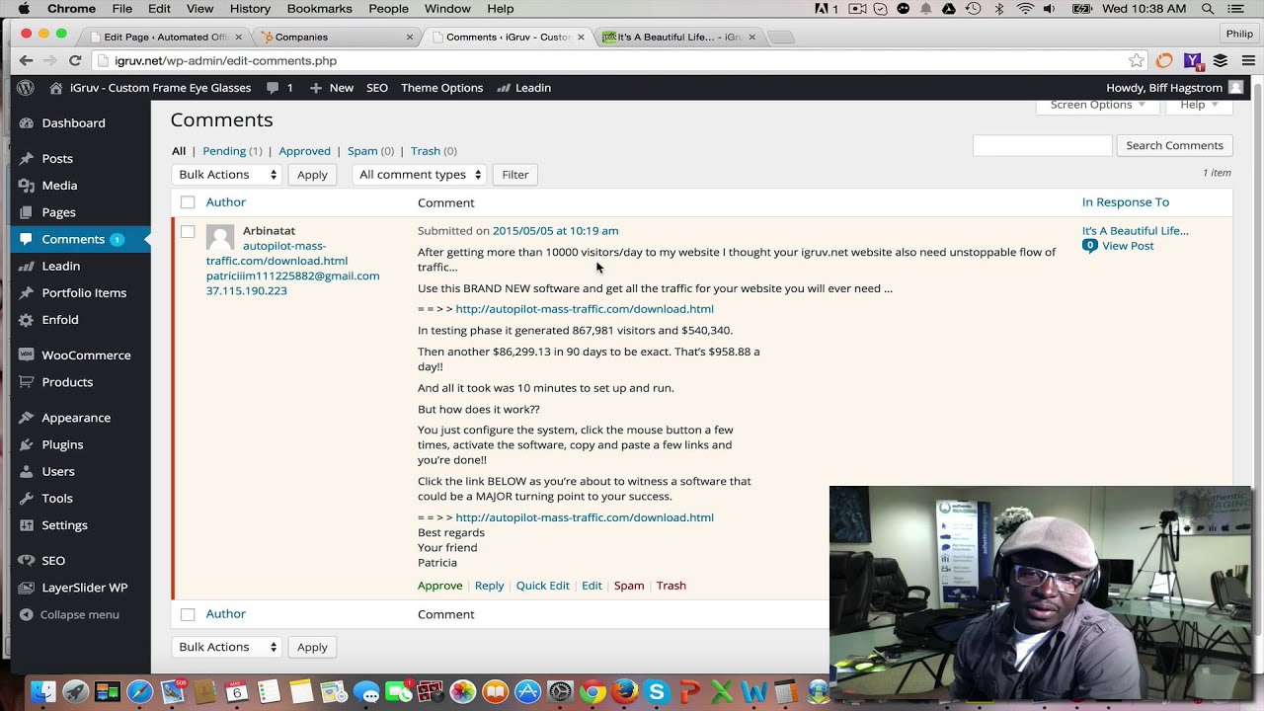
Task: Open the Plugins section
Action: click(62, 445)
